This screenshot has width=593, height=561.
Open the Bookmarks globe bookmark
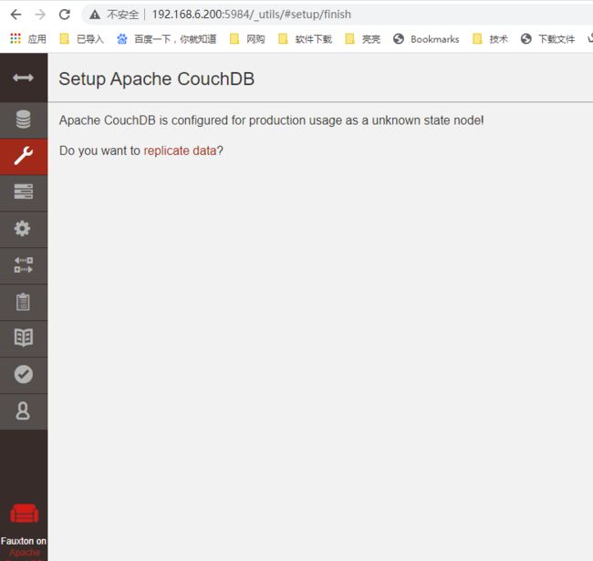(426, 39)
